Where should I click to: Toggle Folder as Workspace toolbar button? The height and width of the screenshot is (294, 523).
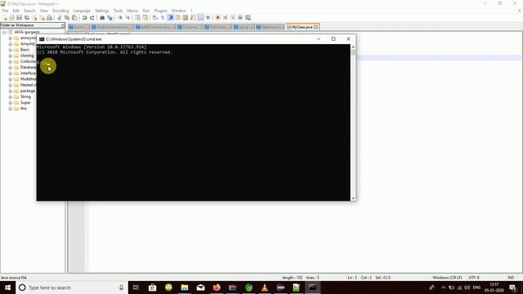(x=200, y=18)
